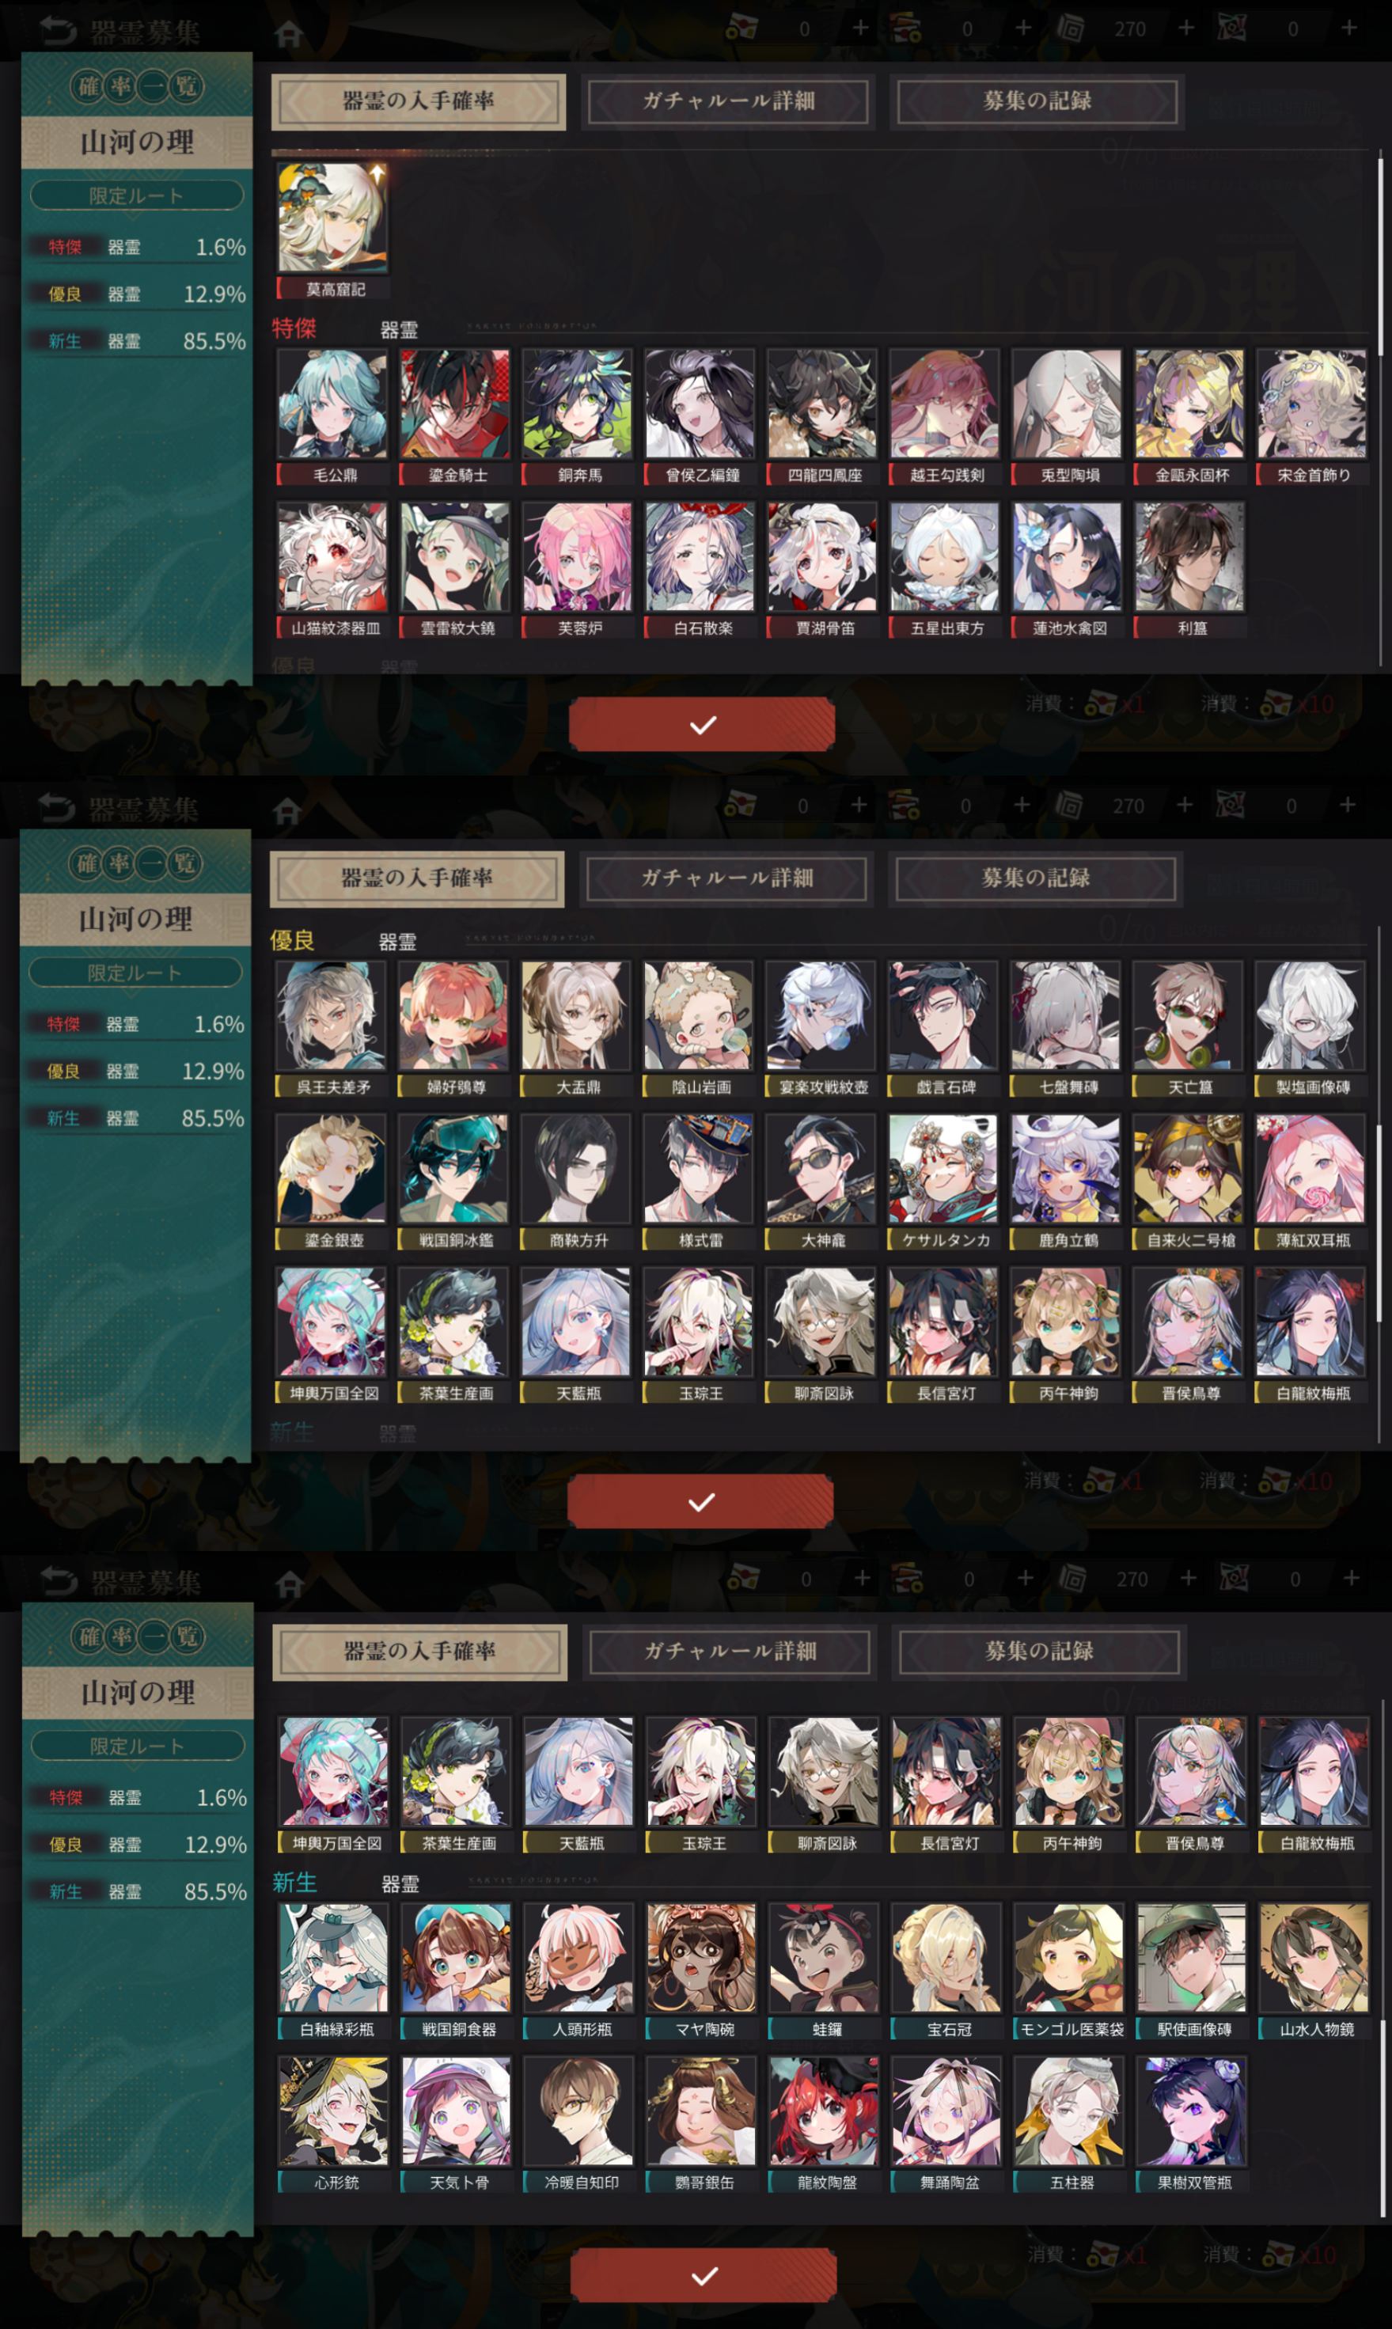This screenshot has width=1392, height=2329.
Task: Open the 鹿角立鶴 character icon
Action: tap(1066, 1168)
